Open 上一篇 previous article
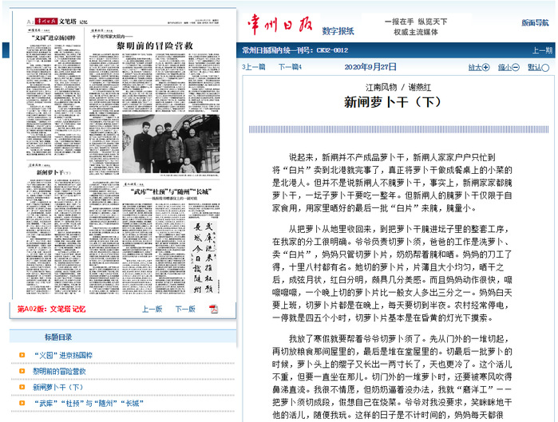The width and height of the screenshot is (558, 422). 253,68
